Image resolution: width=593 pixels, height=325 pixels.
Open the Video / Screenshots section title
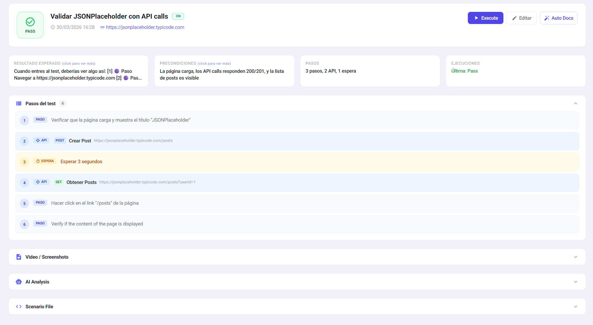point(47,257)
